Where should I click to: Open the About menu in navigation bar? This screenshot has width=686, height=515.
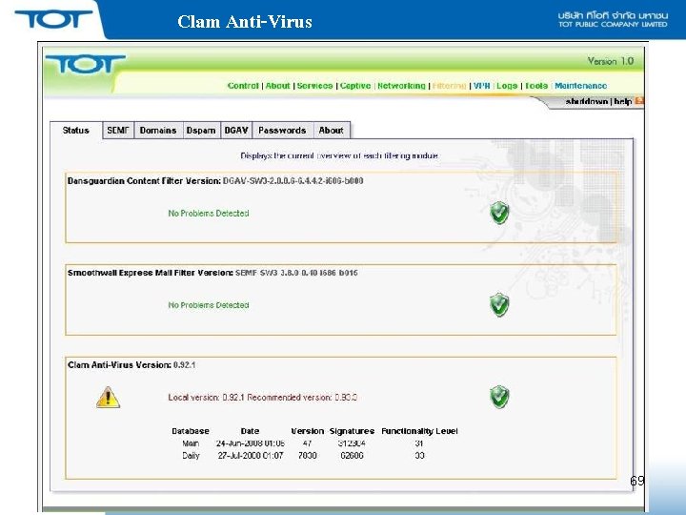coord(278,86)
